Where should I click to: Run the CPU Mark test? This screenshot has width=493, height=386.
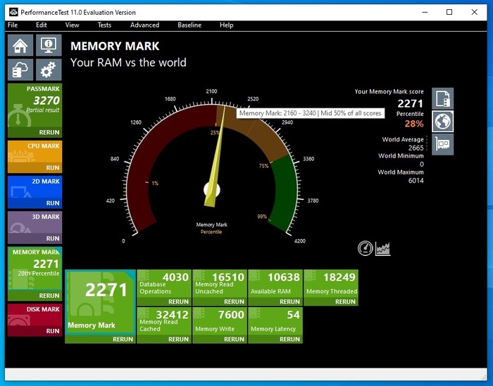[x=53, y=168]
